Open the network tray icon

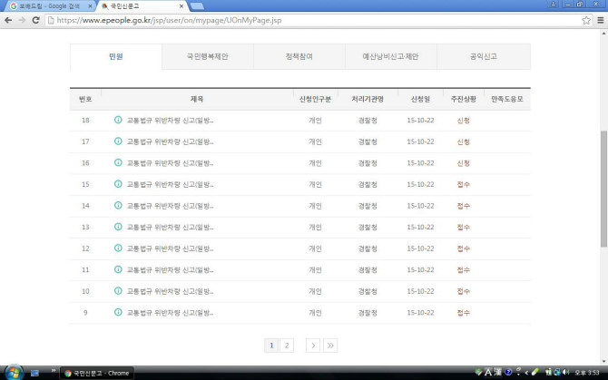tap(557, 372)
